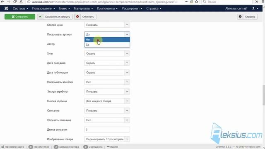This screenshot has height=149, width=265.
Task: Click the page vertical scrollbar thumb
Action: click(x=263, y=95)
